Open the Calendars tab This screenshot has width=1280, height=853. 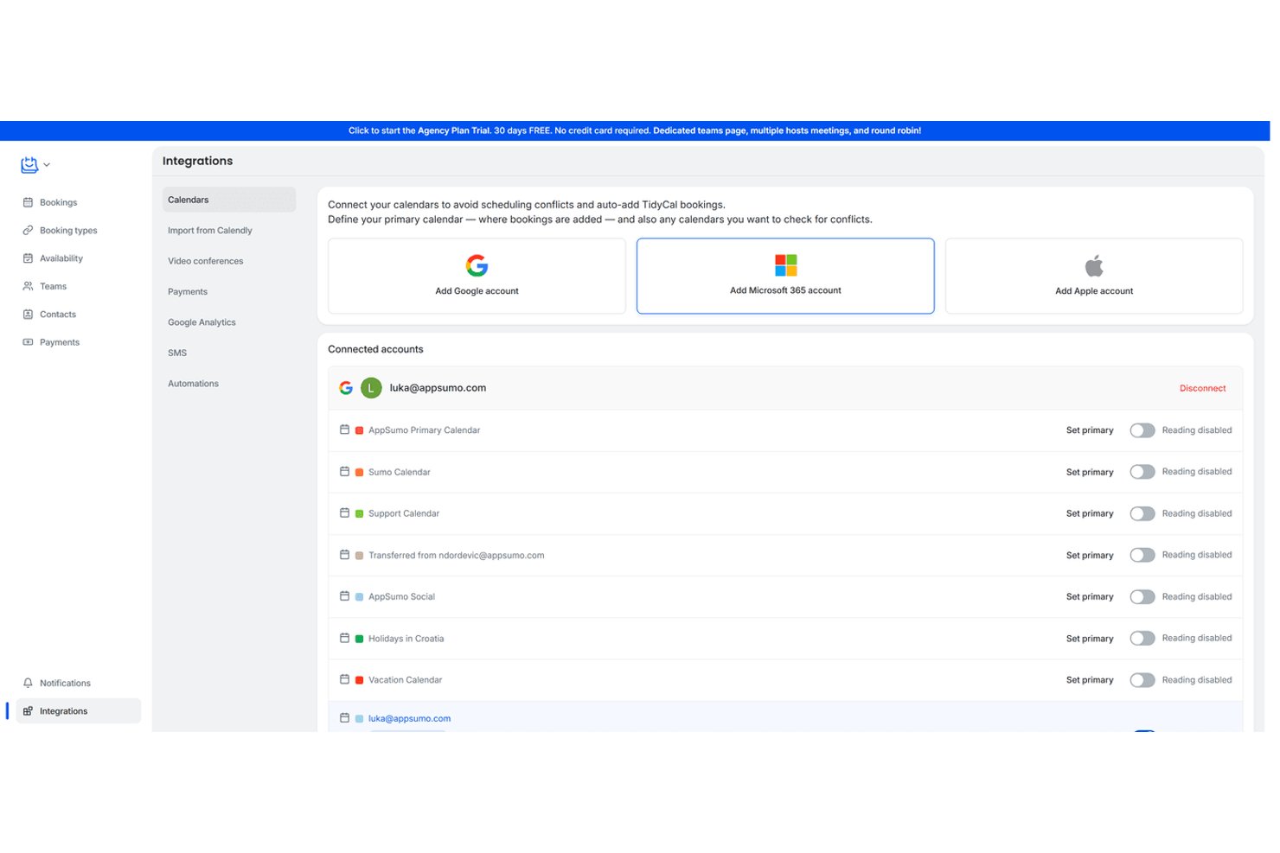(x=229, y=200)
